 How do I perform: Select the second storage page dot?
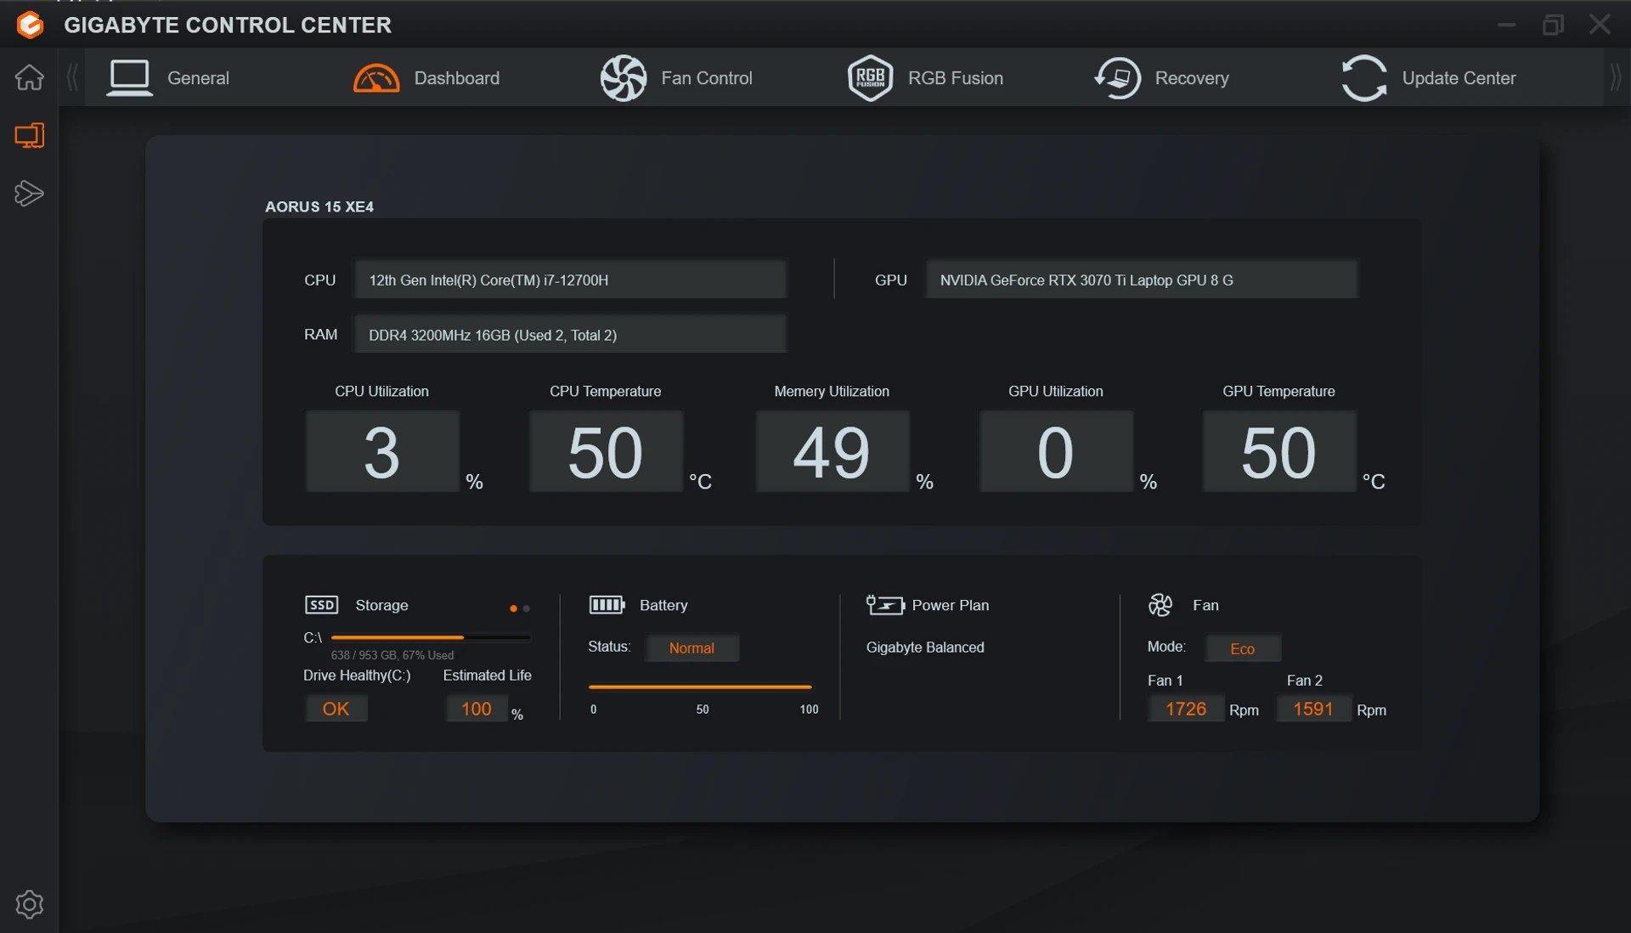(527, 608)
